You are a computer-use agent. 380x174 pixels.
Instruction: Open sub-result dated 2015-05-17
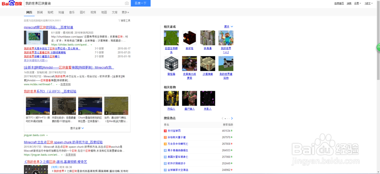[52, 49]
